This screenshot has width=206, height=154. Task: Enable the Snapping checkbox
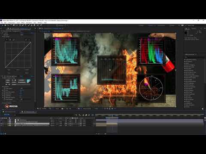(x=57, y=26)
